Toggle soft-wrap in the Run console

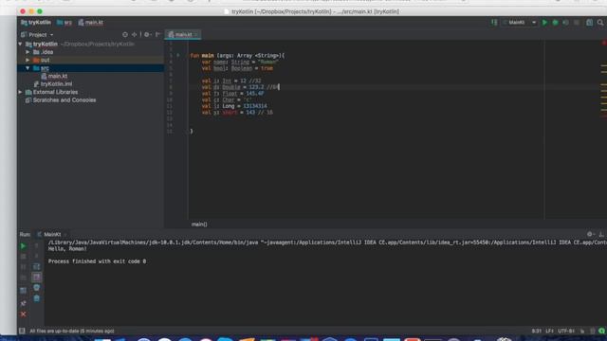click(x=36, y=267)
